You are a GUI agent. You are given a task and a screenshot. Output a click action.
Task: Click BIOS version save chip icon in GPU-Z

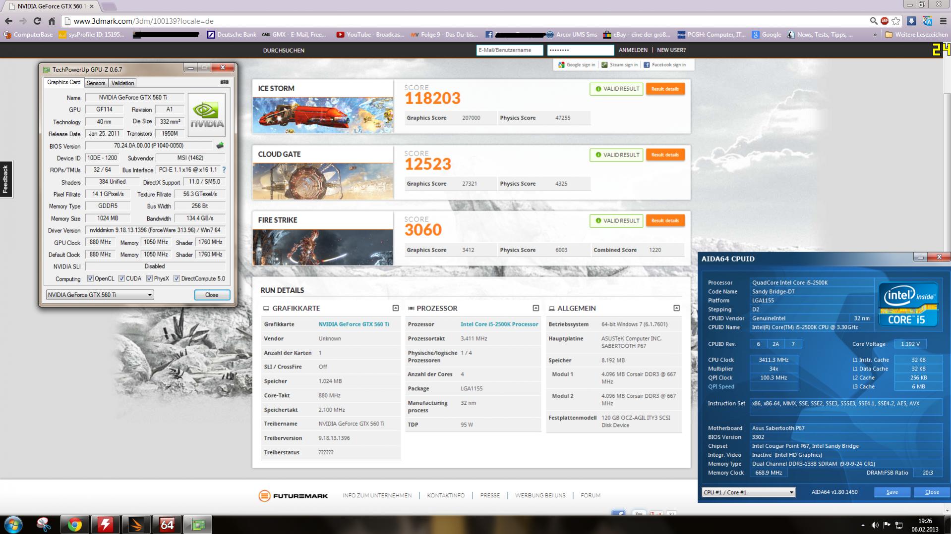[220, 146]
